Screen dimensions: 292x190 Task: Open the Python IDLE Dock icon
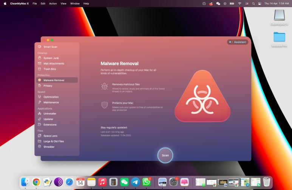tap(47, 182)
